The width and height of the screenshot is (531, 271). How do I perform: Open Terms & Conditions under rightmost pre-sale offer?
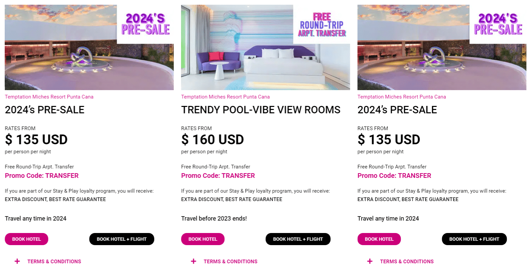(407, 261)
